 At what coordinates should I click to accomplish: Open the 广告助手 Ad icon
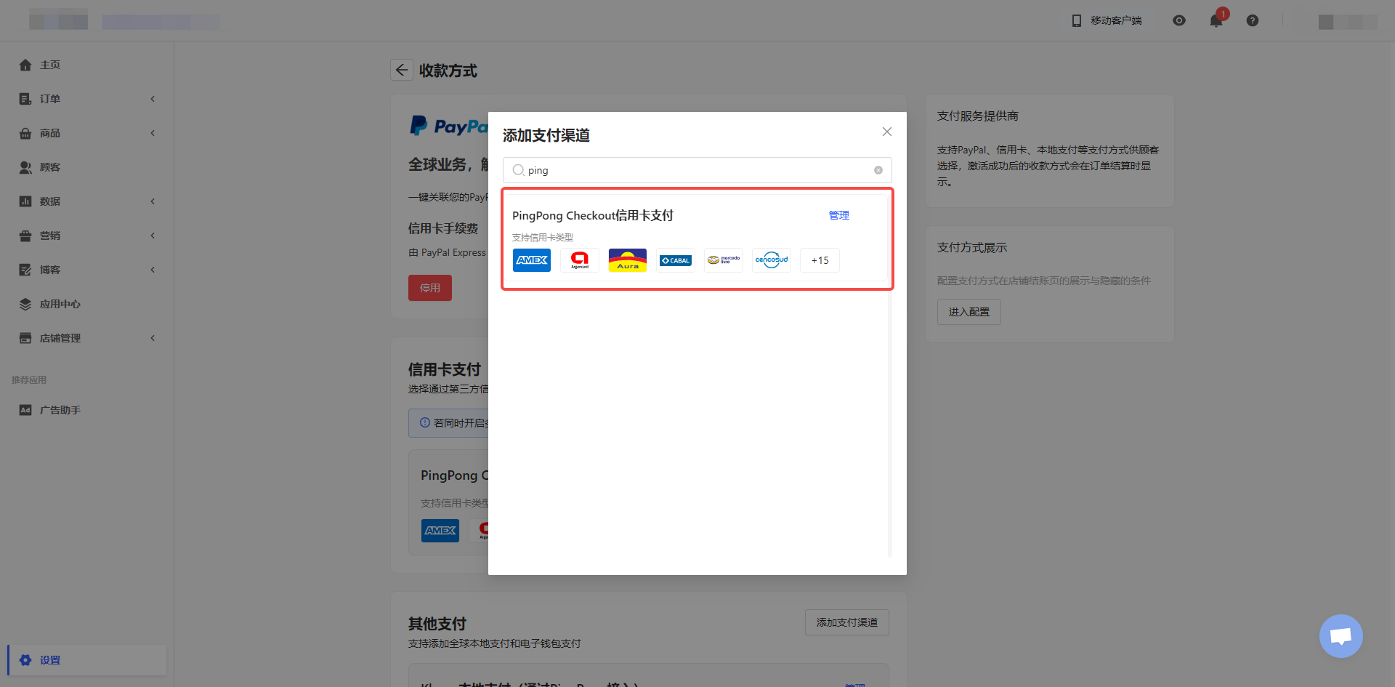(25, 410)
